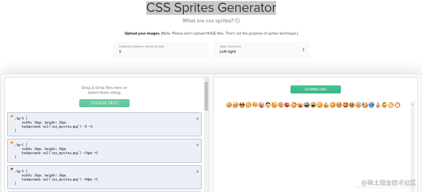Click the first blushing emoji in sprite preview
The image size is (422, 192).
point(229,105)
